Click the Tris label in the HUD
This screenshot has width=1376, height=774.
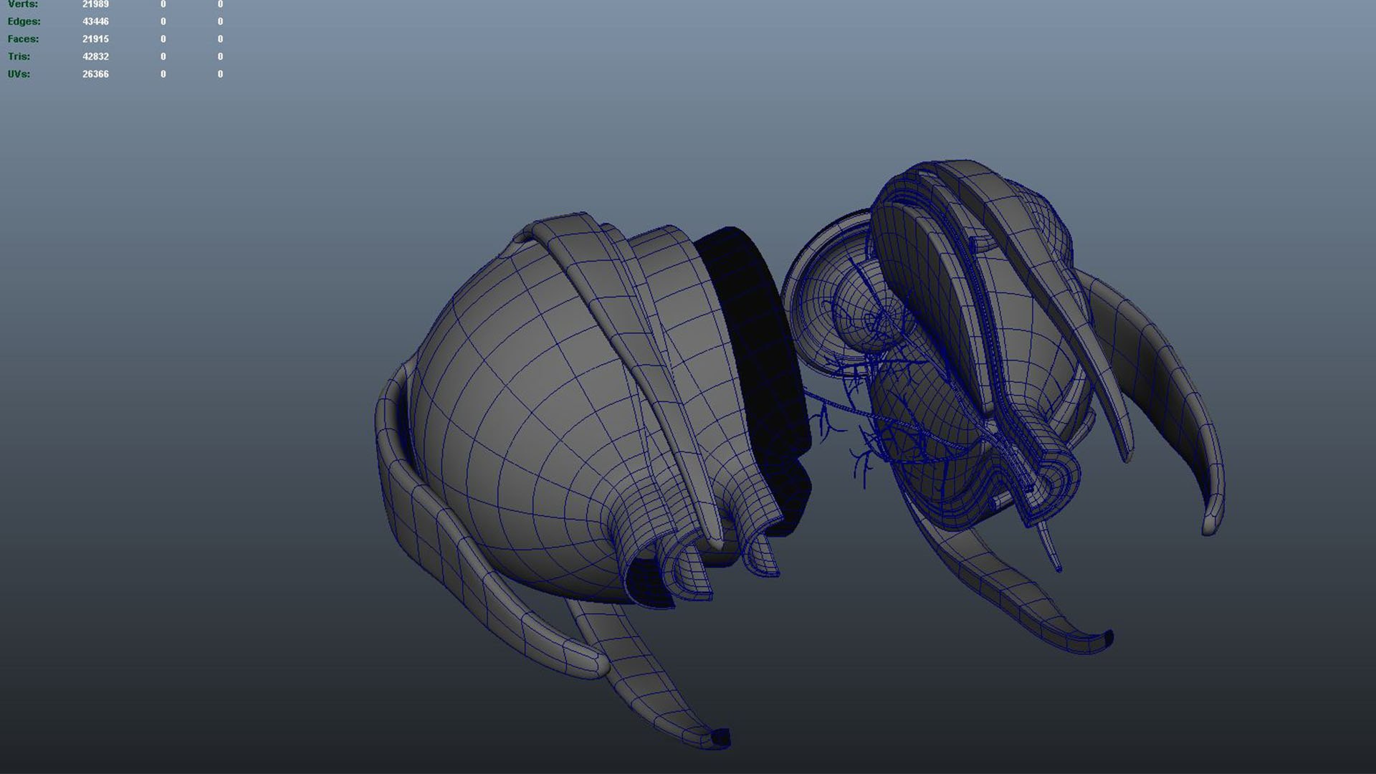[19, 57]
